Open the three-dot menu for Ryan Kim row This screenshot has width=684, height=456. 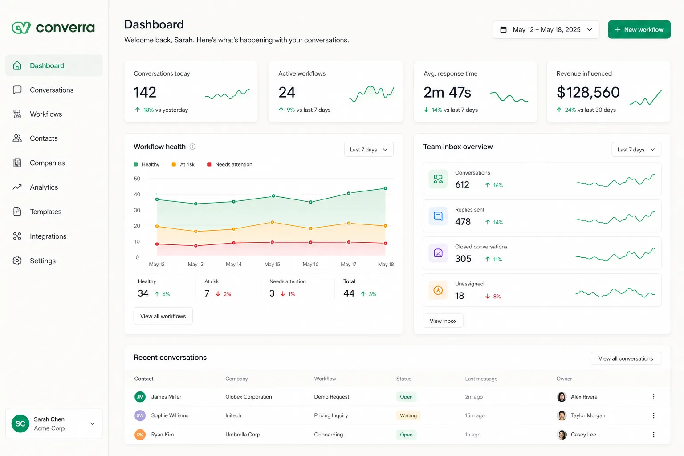[654, 435]
